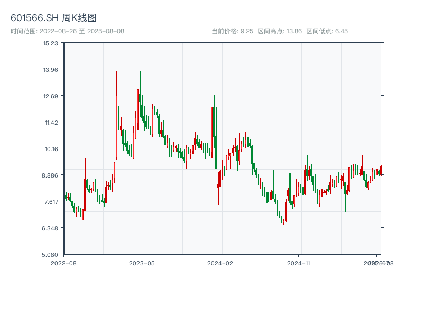Click the y-axis label 11.42
This screenshot has width=423, height=317.
(51, 123)
